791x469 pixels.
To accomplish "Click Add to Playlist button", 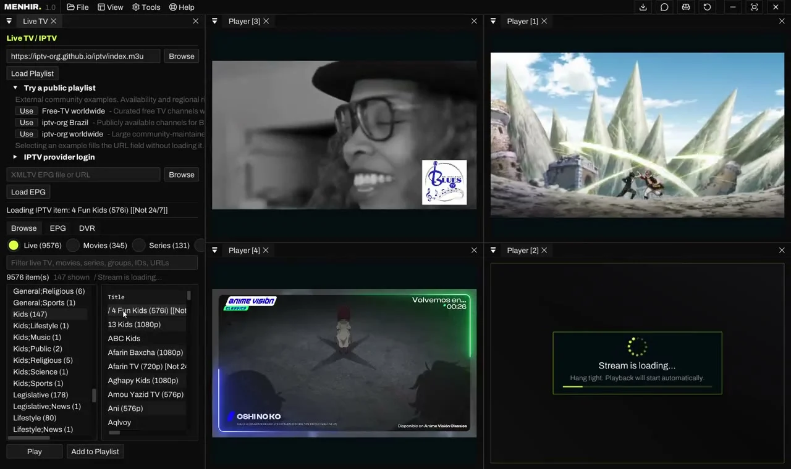I will click(95, 452).
